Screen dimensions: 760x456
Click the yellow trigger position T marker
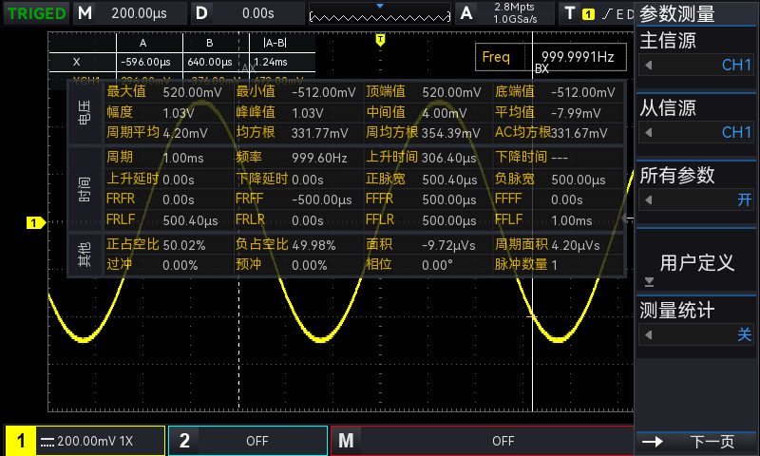[x=381, y=40]
